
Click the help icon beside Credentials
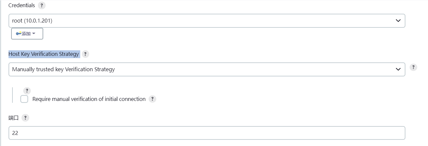pos(42,6)
